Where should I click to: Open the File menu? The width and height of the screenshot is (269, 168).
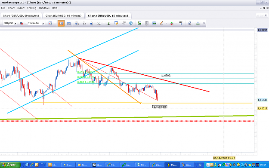coord(3,8)
